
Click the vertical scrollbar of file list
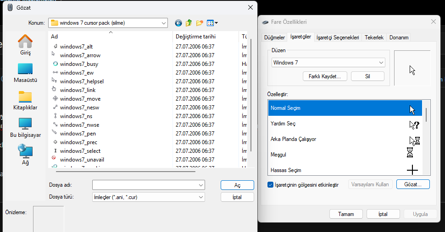(x=251, y=95)
